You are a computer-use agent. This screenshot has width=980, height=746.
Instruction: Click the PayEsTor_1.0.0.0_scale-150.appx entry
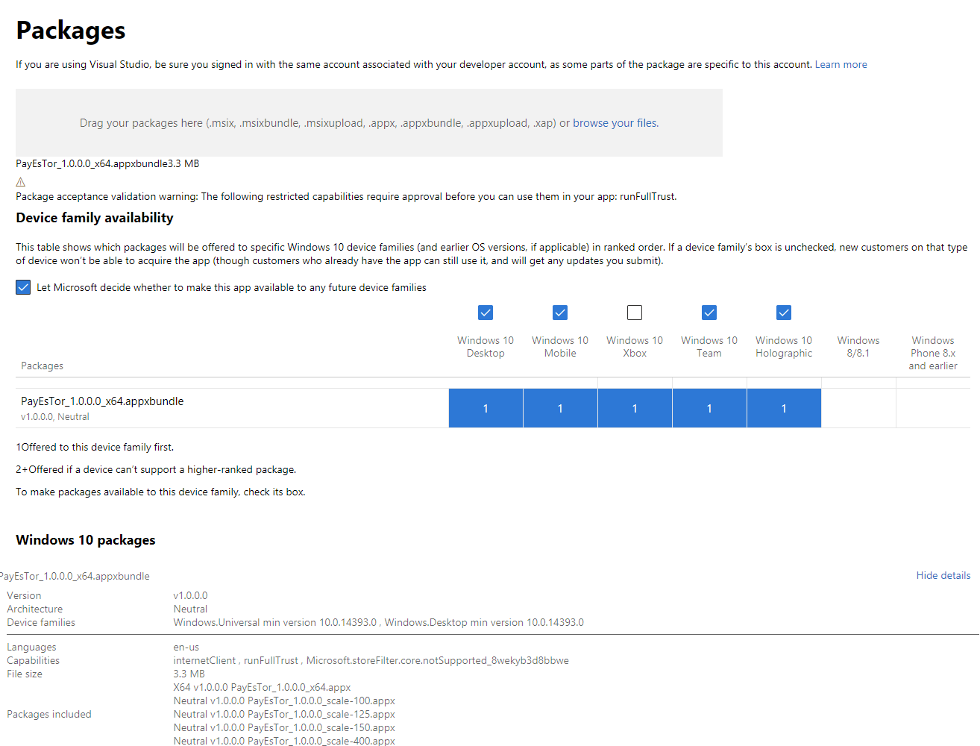(284, 727)
